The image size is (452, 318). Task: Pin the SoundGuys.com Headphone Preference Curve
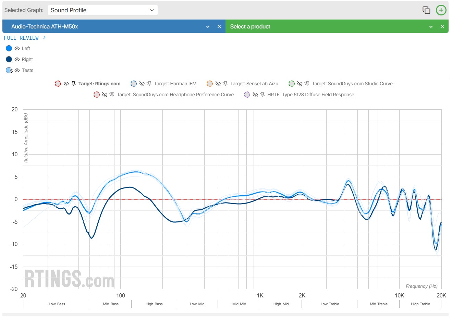pyautogui.click(x=112, y=95)
